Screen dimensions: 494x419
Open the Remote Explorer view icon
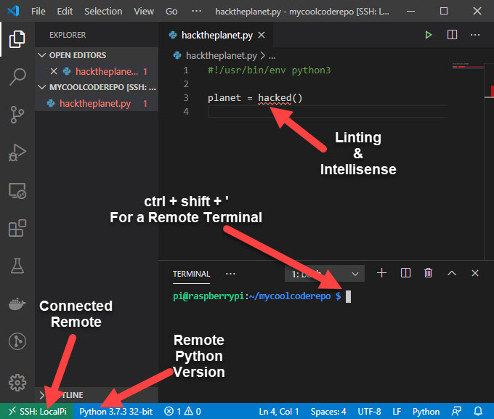point(17,190)
